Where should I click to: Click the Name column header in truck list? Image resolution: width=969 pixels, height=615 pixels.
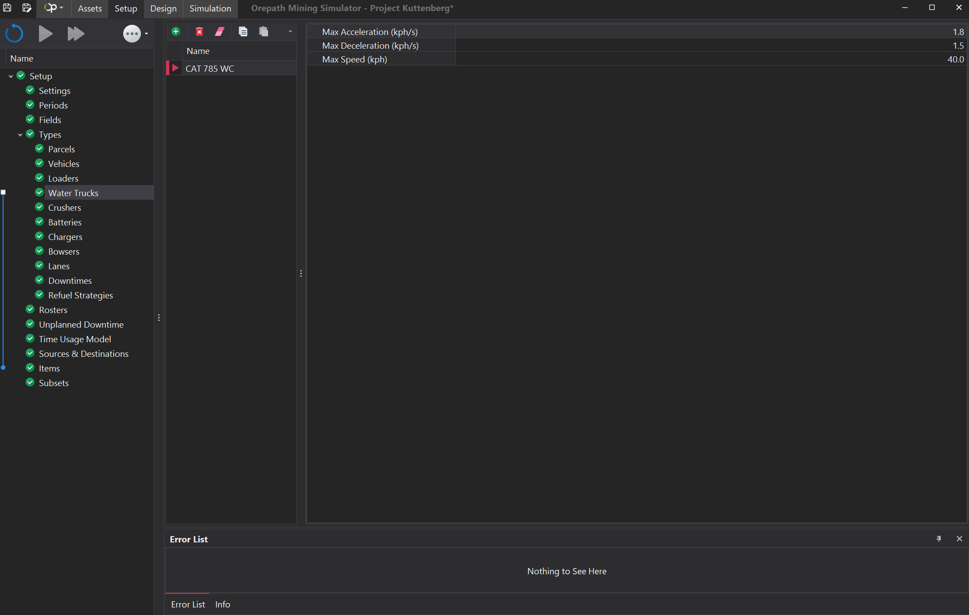[240, 51]
